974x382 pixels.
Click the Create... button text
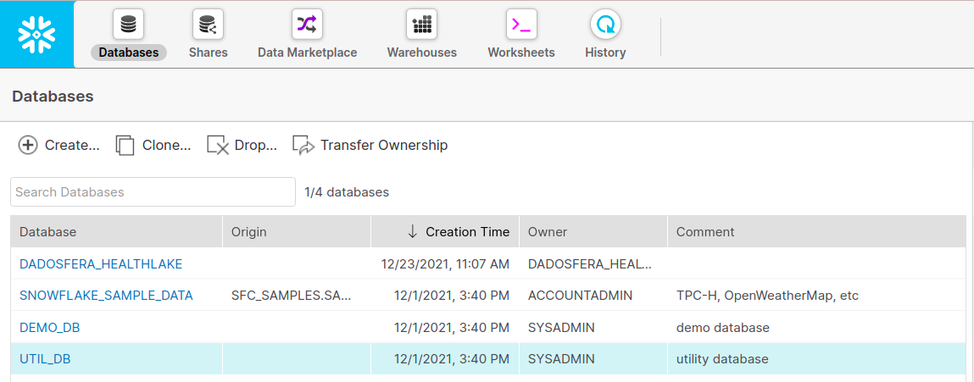click(72, 146)
